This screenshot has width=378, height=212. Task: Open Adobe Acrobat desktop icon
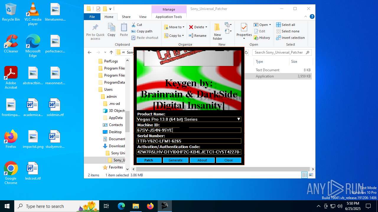point(11,78)
